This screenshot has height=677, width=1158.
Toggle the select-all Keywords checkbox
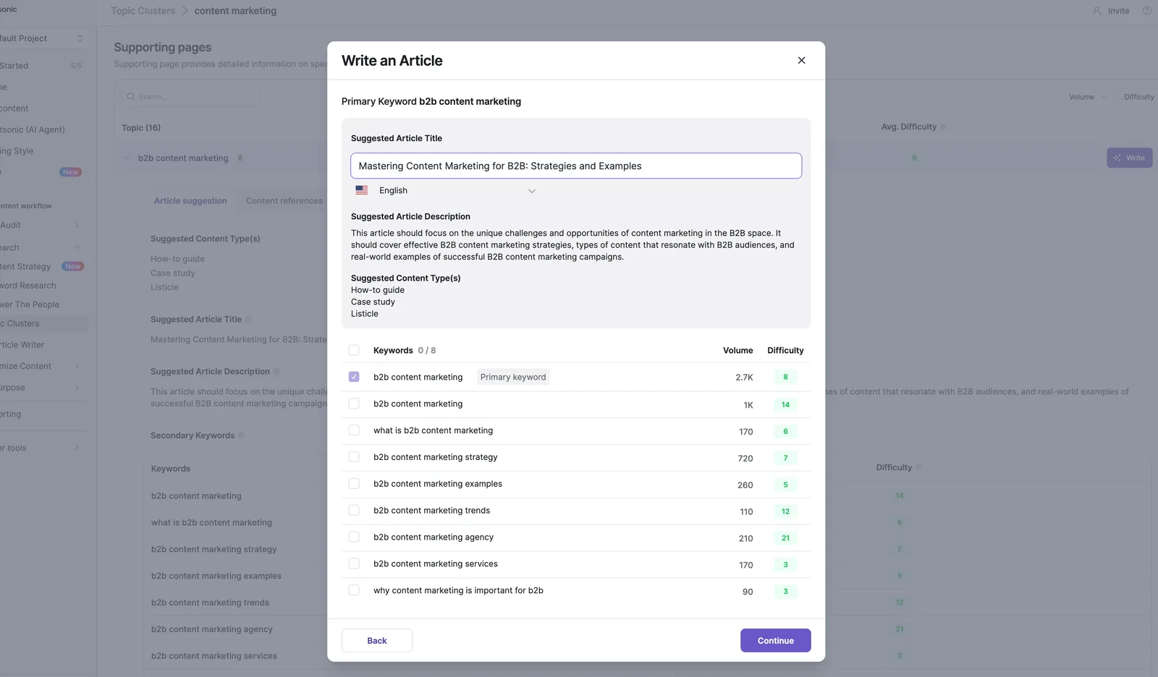tap(354, 350)
